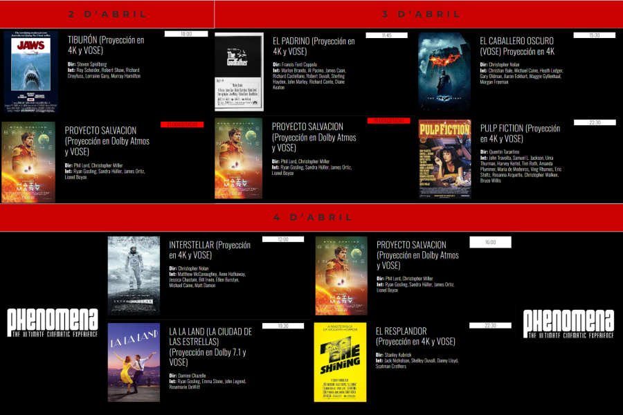
Task: Open the Interstellar poster
Action: (x=134, y=275)
